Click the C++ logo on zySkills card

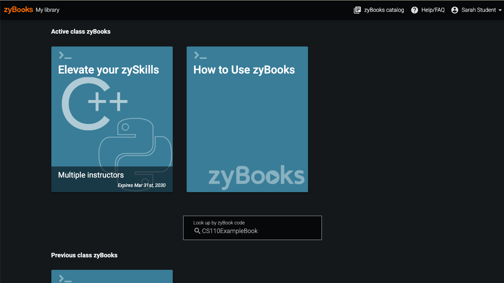pyautogui.click(x=95, y=104)
